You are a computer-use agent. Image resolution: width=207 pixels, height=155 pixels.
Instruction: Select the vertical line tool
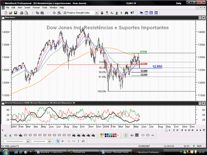pyautogui.click(x=79, y=141)
